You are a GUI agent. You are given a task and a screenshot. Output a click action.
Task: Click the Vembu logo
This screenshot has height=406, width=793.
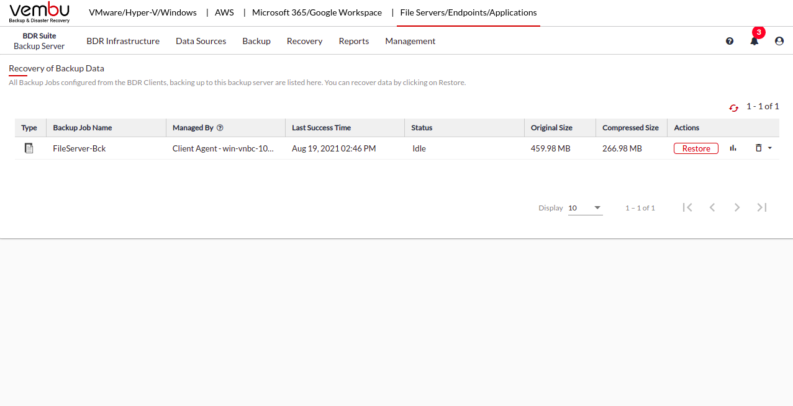click(x=40, y=12)
